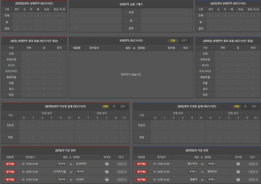Select 원정 filter in home team goals panel
The height and width of the screenshot is (184, 261).
coord(123,106)
